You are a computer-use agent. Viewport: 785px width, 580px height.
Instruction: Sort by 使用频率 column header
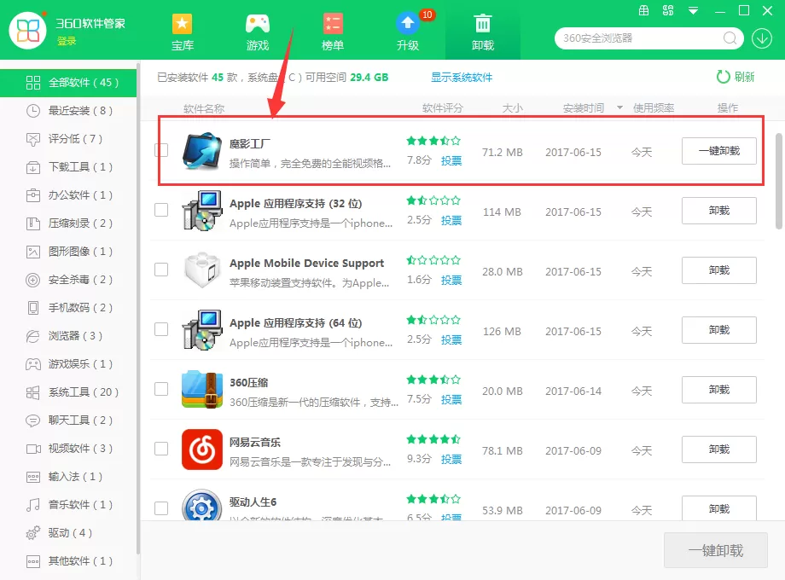tap(654, 108)
